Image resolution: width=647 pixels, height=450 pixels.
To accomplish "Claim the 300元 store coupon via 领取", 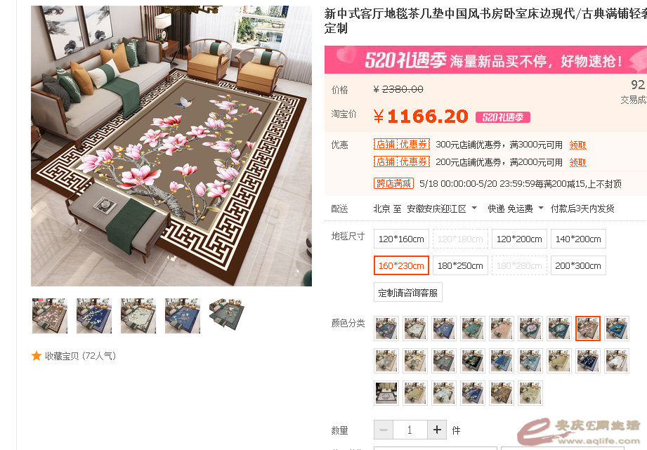I will pos(577,145).
